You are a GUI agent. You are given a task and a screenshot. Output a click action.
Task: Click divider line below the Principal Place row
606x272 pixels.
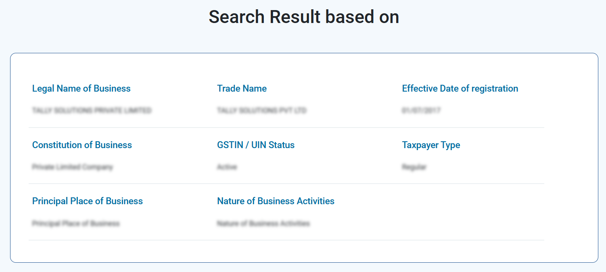coord(286,240)
